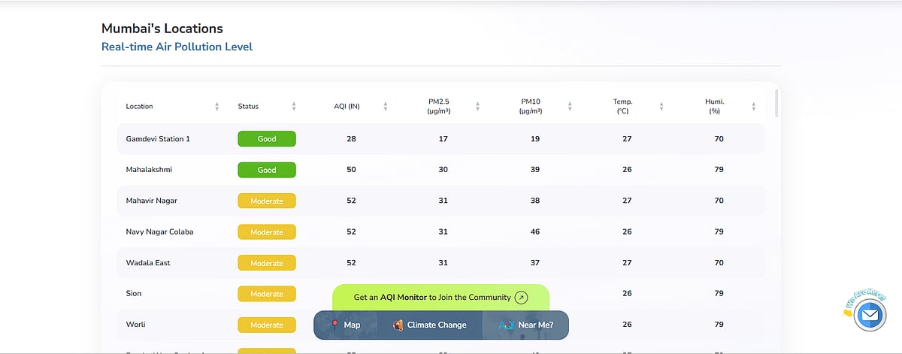This screenshot has width=902, height=354.
Task: Select Gamdevi Station 1 location
Action: [x=158, y=139]
